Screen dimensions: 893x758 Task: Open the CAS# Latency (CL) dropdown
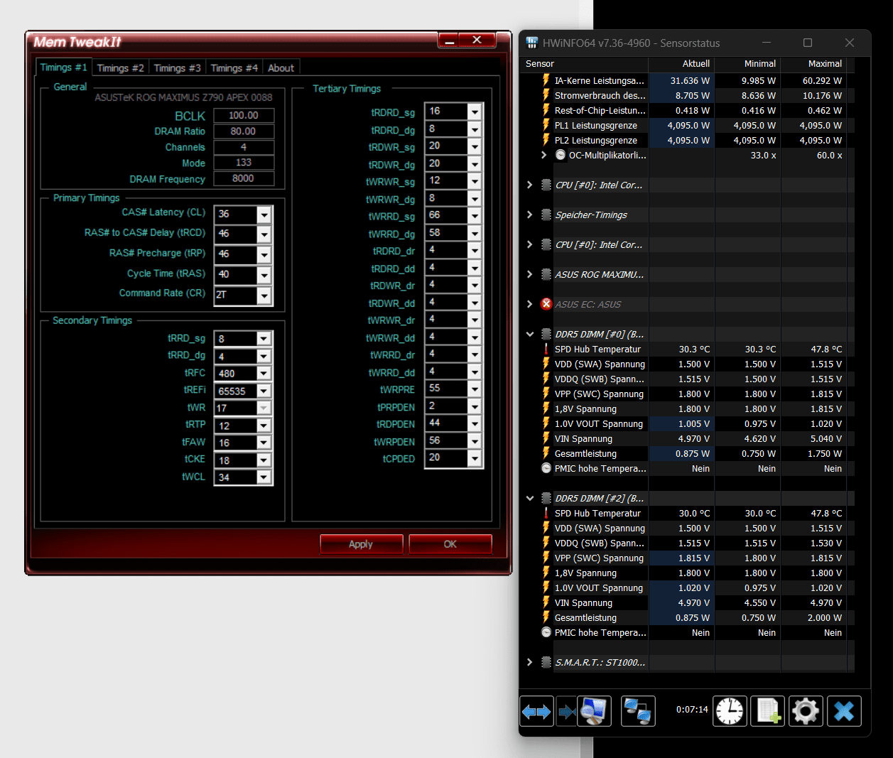point(264,214)
